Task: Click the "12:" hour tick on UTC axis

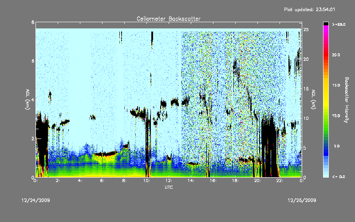Action: [169, 181]
